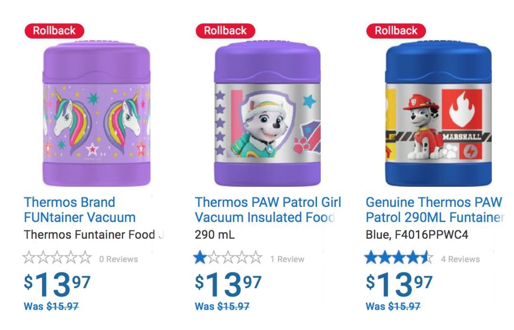View the 0 Reviews link
514x330 pixels.
(119, 259)
